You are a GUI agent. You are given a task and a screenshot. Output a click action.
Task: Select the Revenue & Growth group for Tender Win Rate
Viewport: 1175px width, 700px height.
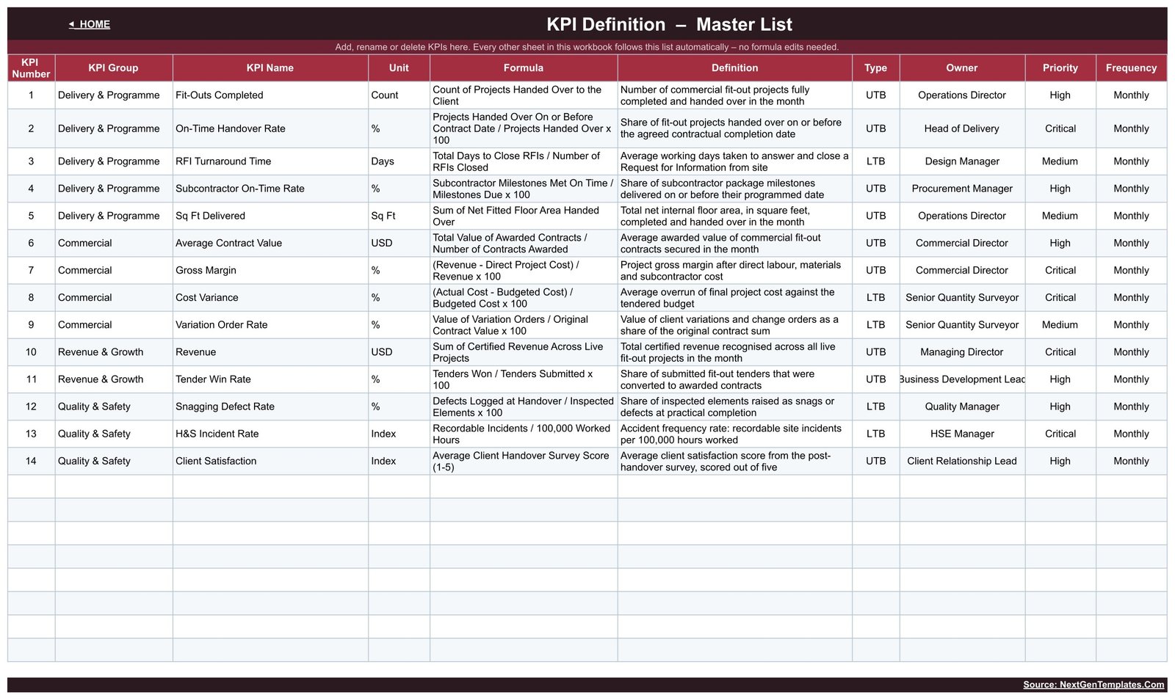tap(113, 379)
